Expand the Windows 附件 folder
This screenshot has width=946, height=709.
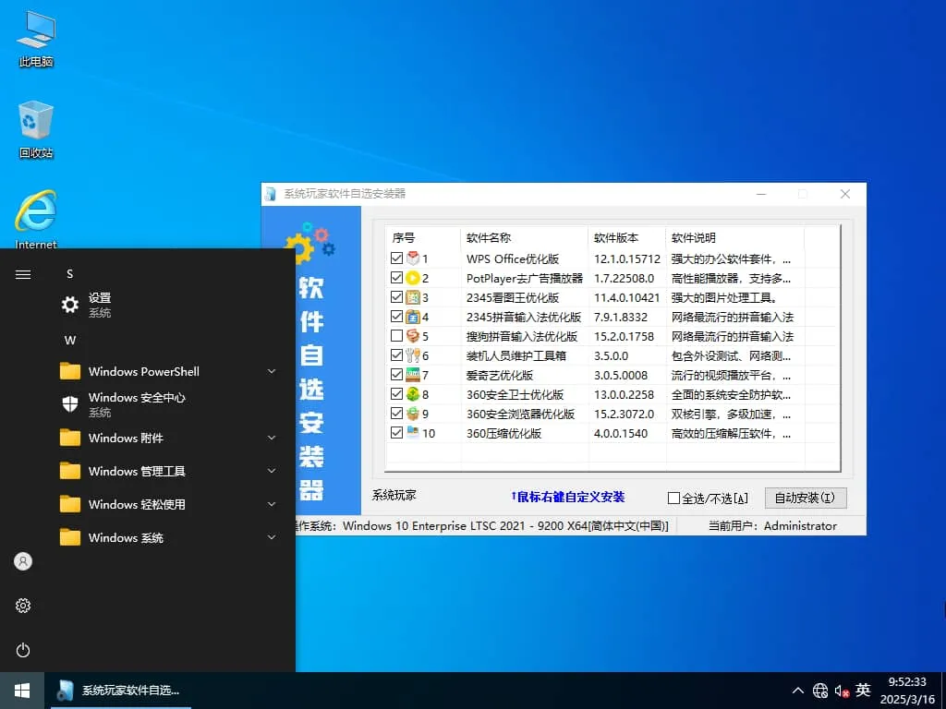(271, 438)
